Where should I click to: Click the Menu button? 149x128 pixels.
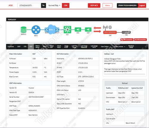coord(108,5)
